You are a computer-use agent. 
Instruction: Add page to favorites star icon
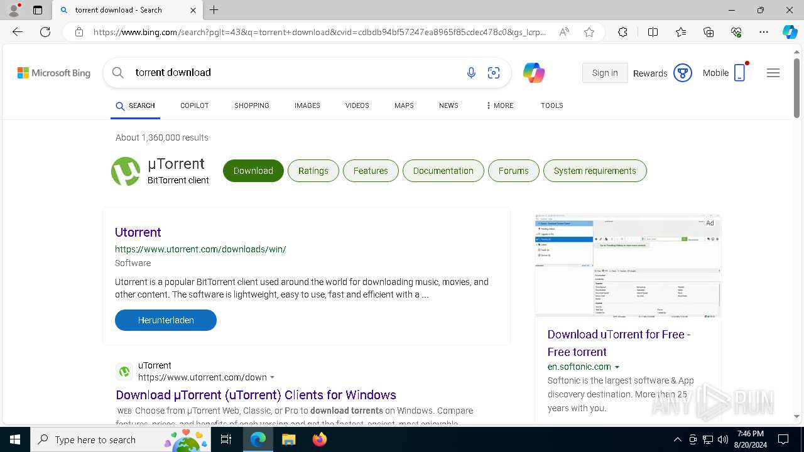click(x=589, y=32)
